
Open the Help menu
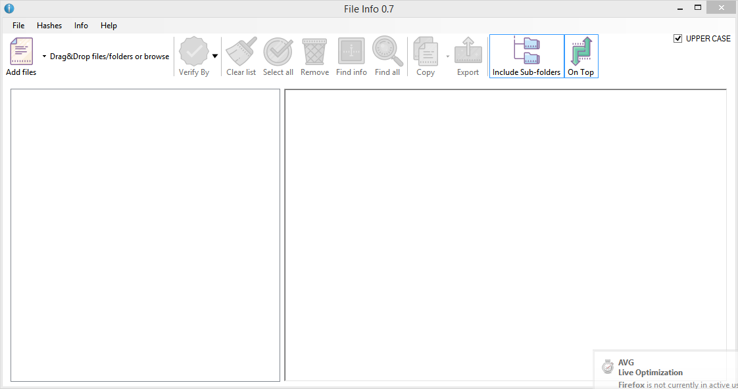point(109,26)
